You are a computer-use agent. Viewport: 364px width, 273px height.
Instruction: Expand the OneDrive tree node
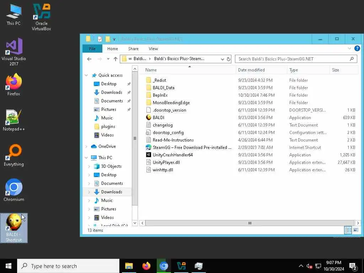click(x=86, y=146)
